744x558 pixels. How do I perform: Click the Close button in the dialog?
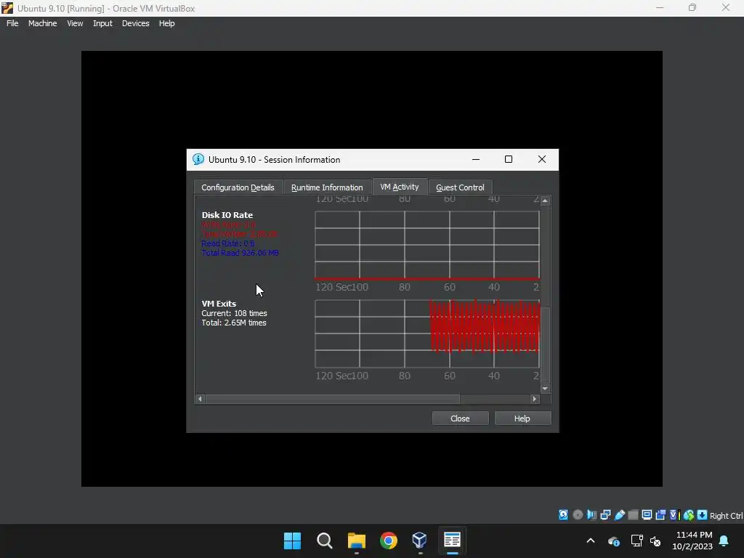coord(460,418)
